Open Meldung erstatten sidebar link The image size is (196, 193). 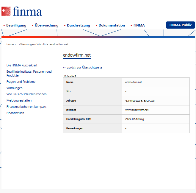[19, 100]
